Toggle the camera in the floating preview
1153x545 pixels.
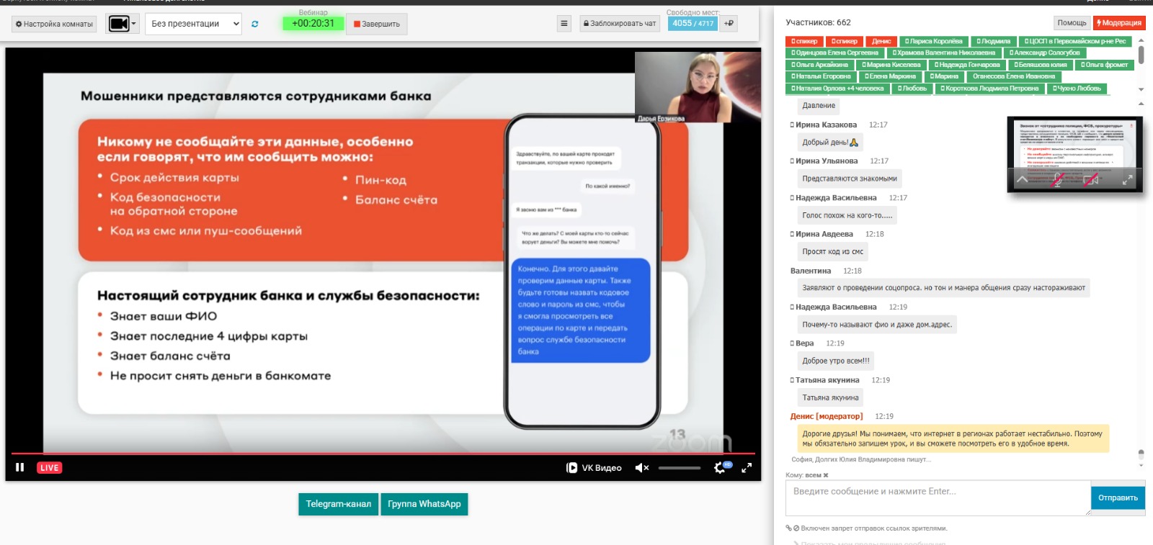point(1091,180)
